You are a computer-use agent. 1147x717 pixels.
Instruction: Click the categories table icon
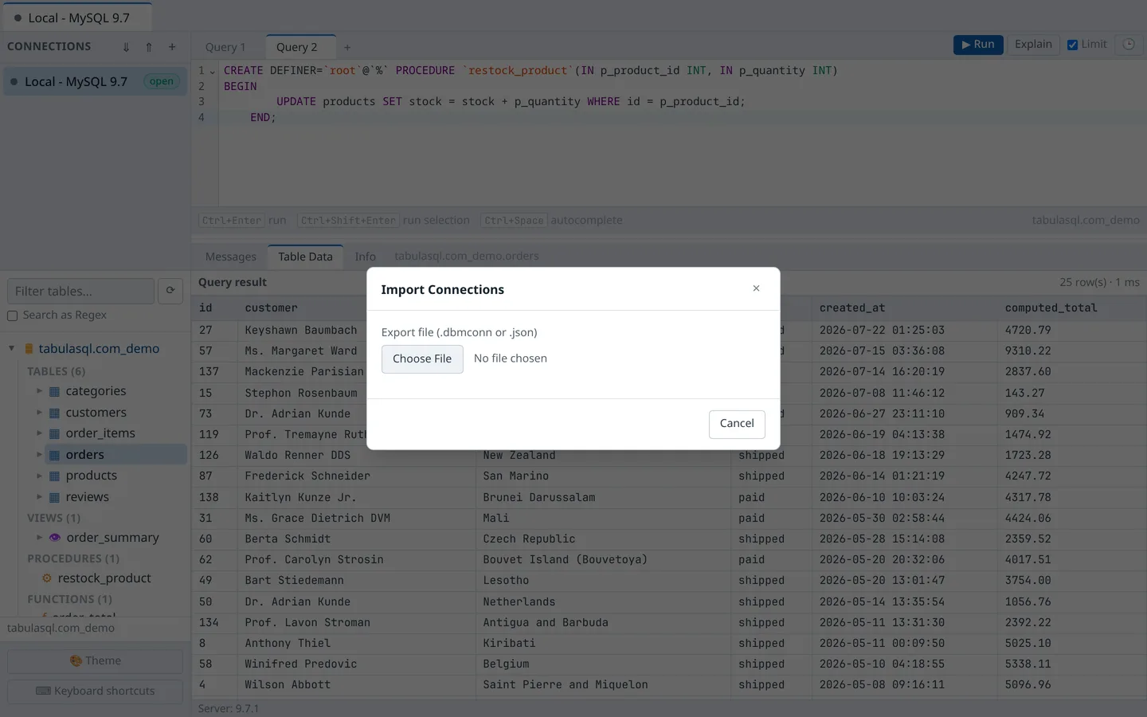[x=55, y=391]
